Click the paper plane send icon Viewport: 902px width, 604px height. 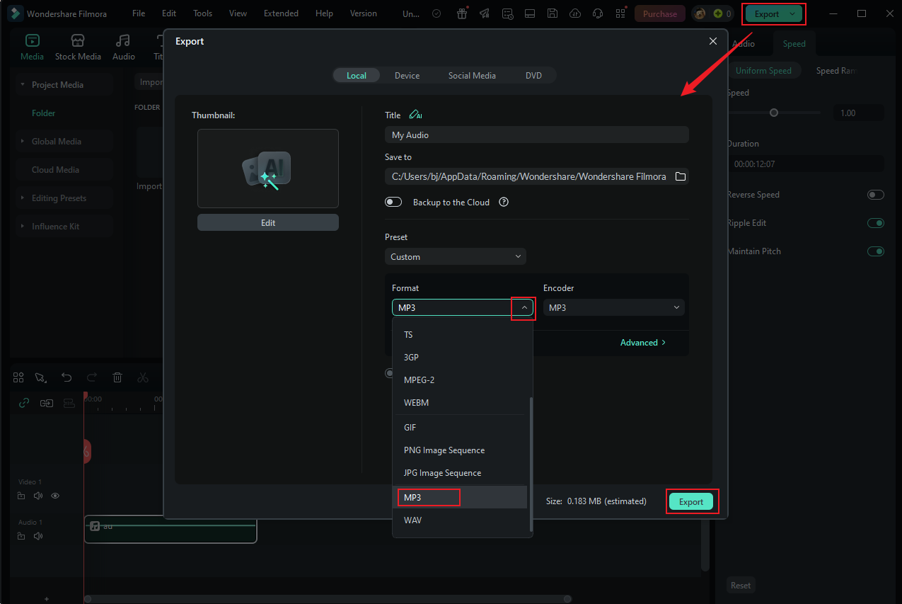(484, 13)
